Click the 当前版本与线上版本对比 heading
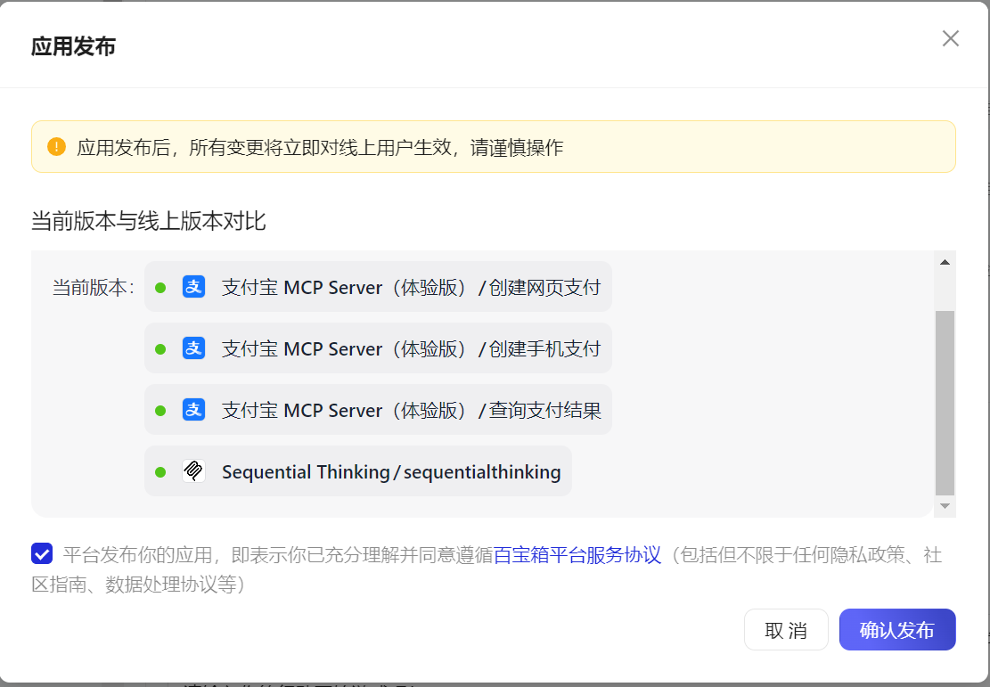Image resolution: width=990 pixels, height=687 pixels. [149, 221]
